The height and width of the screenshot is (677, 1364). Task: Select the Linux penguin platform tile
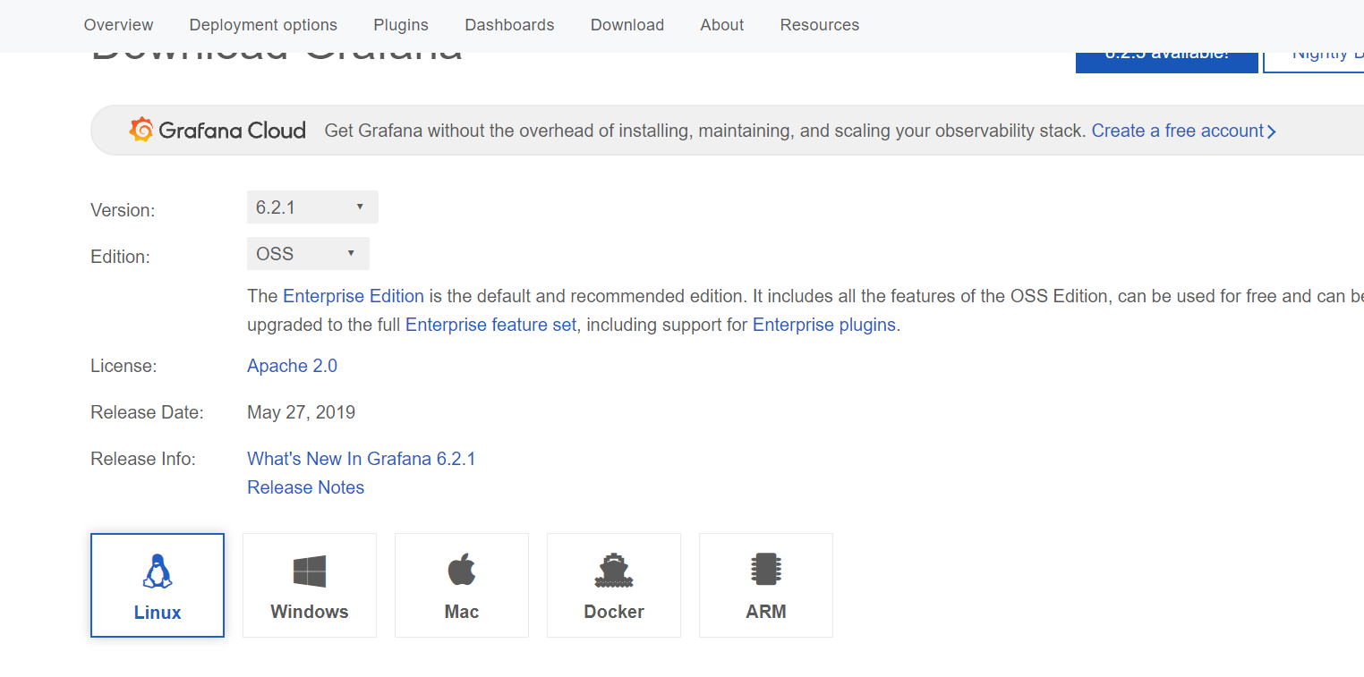click(158, 586)
